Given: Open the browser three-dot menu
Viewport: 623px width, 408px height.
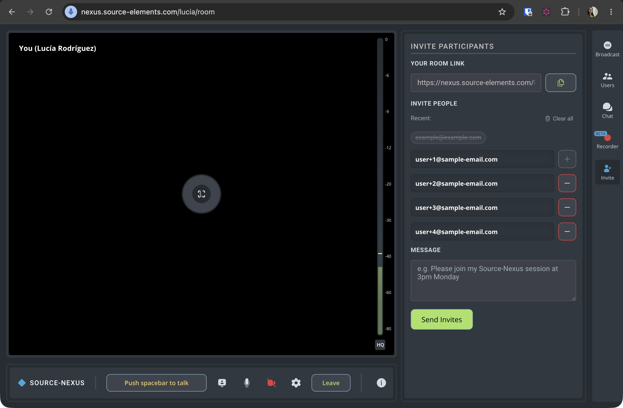Looking at the screenshot, I should [611, 12].
